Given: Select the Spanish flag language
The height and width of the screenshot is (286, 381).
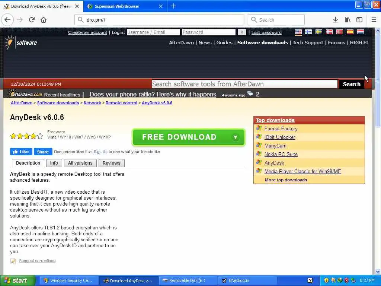Looking at the screenshot, I should click(x=350, y=32).
